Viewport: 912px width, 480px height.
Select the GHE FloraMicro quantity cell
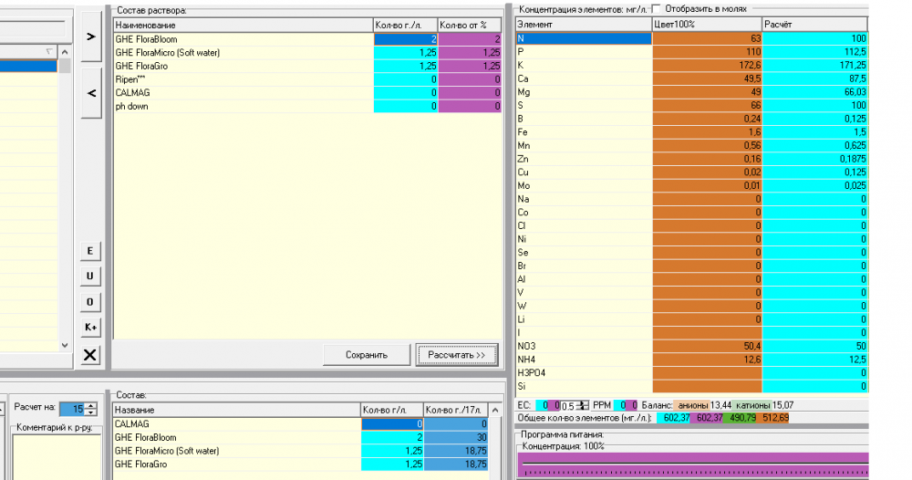406,52
